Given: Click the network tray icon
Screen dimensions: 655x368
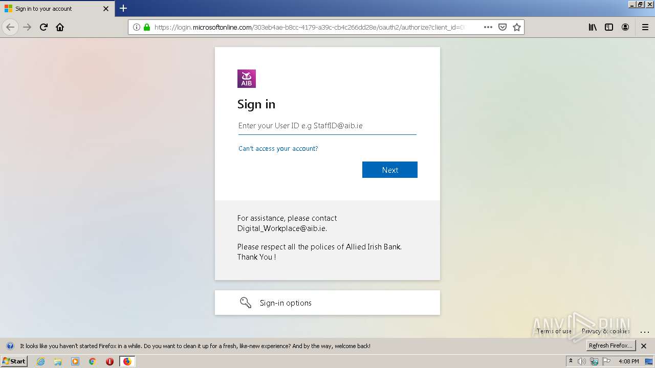Looking at the screenshot, I should (594, 361).
